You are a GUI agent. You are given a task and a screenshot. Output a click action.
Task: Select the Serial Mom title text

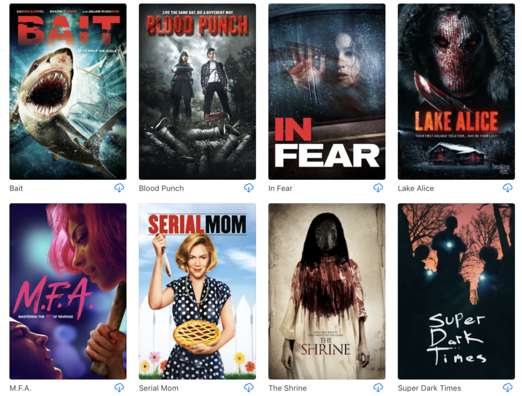159,388
